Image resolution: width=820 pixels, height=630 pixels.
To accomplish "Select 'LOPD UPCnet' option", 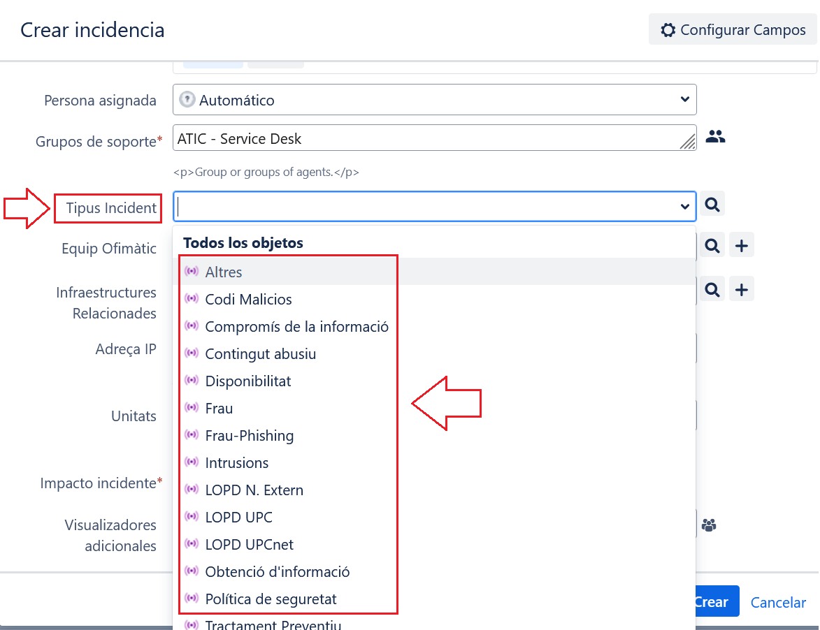I will 249,544.
